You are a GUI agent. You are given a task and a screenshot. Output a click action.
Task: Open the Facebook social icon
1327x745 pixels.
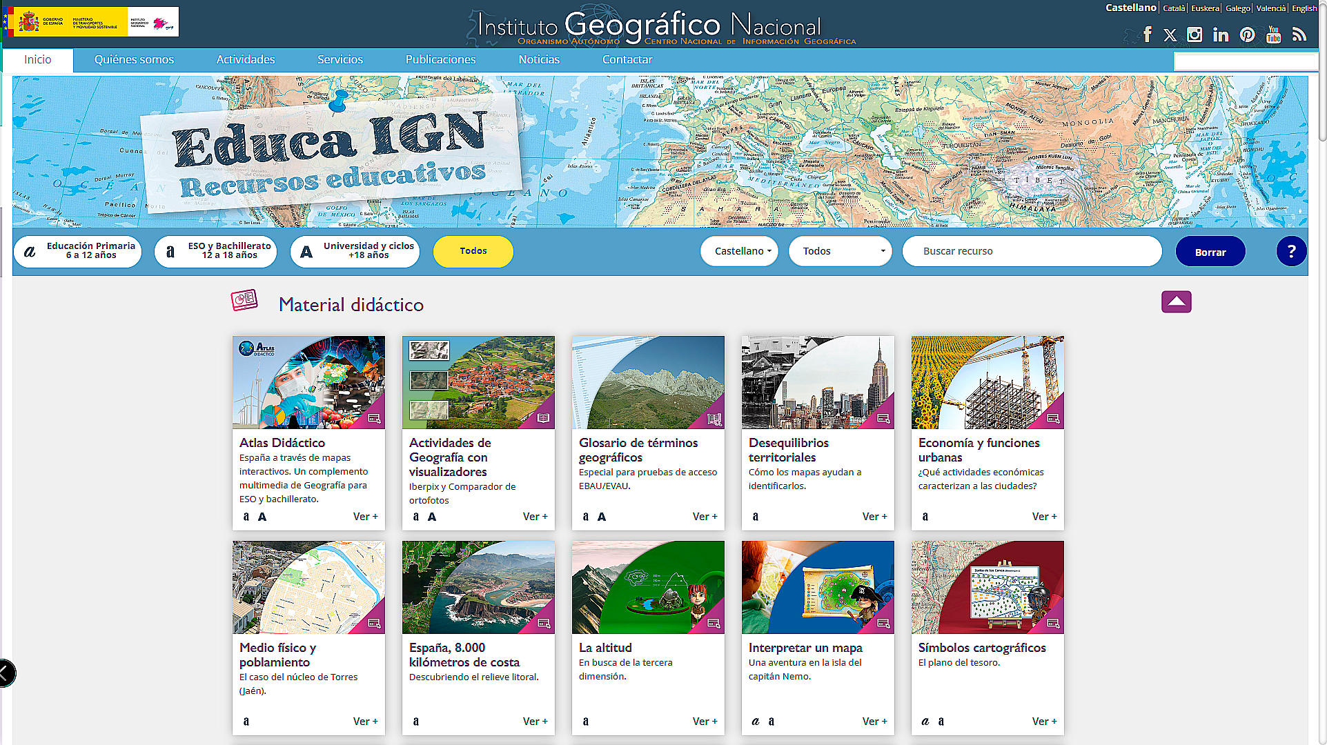pyautogui.click(x=1147, y=34)
